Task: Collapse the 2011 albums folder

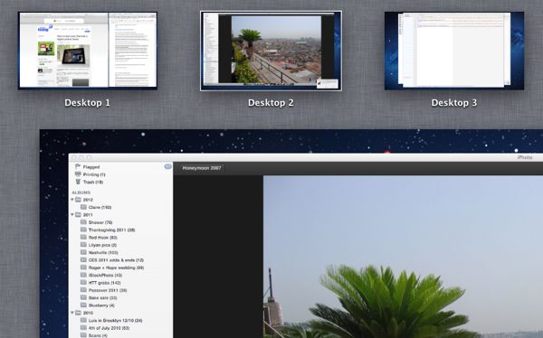Action: (72, 215)
